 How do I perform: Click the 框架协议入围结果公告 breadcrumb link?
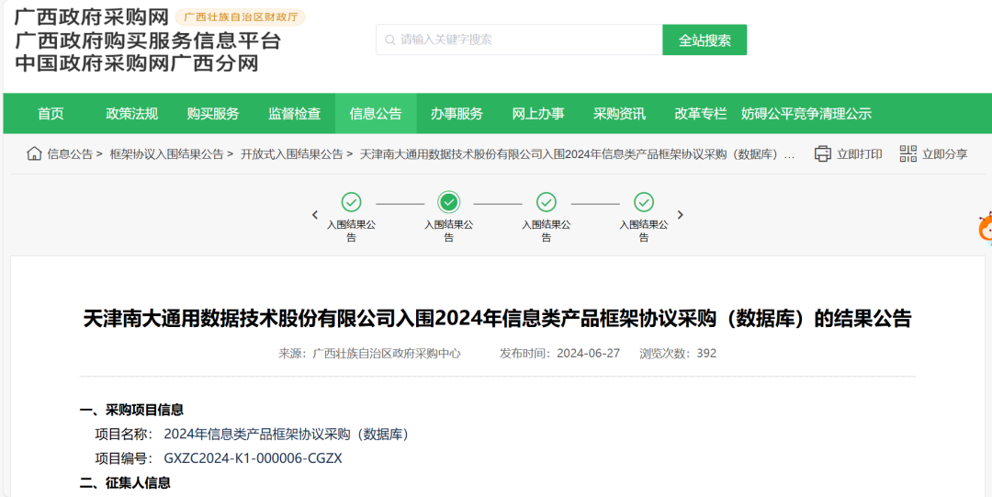pos(167,153)
